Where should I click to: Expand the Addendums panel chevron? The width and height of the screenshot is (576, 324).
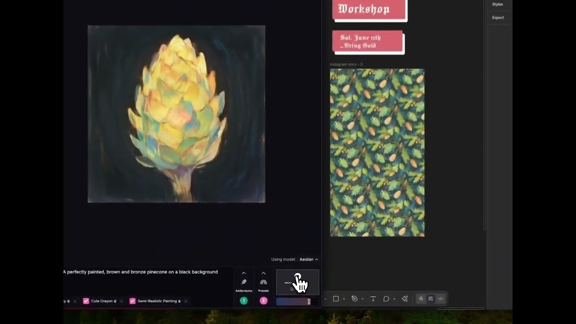click(244, 273)
